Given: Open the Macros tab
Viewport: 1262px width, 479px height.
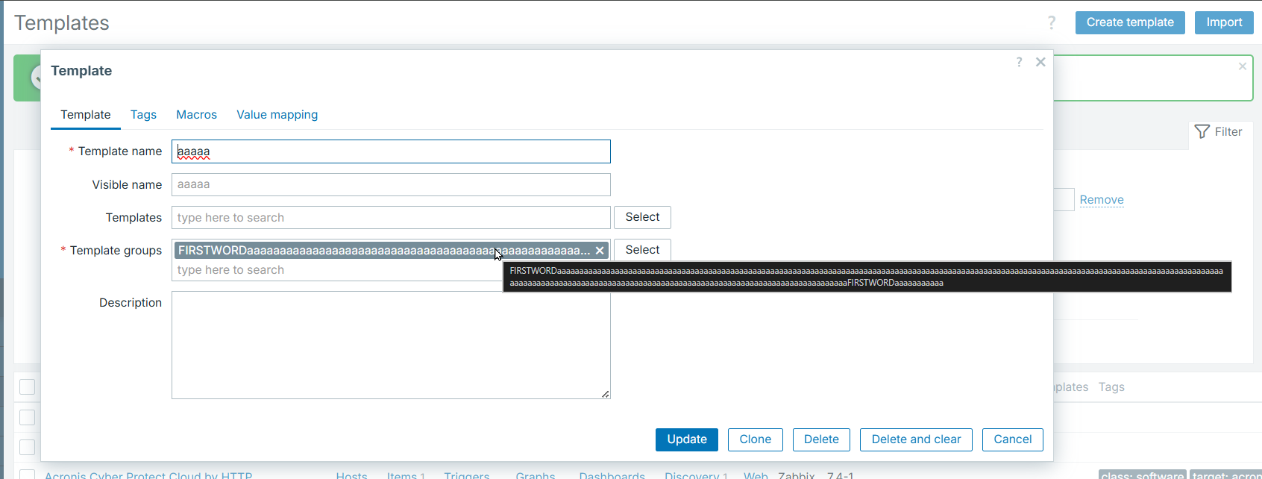Looking at the screenshot, I should coord(196,115).
